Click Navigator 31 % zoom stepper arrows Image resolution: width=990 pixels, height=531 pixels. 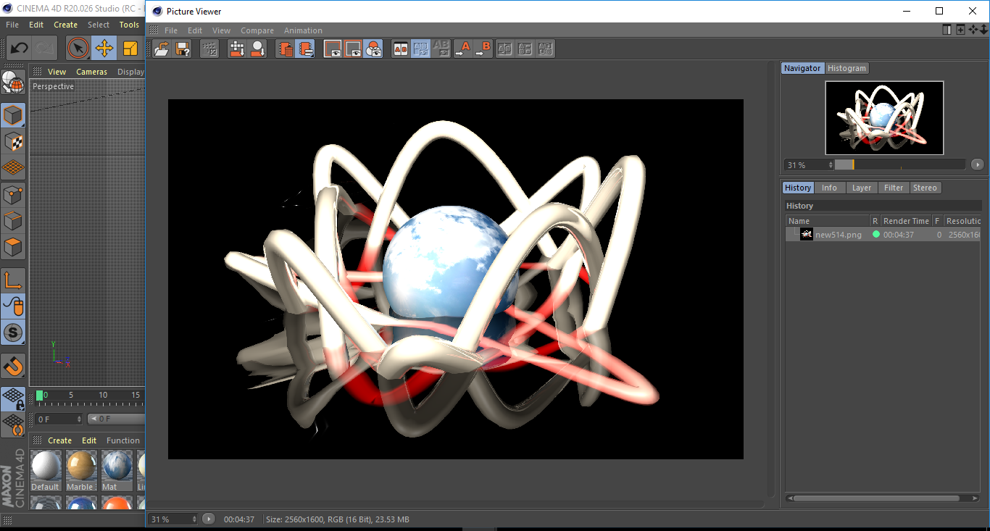pos(831,165)
